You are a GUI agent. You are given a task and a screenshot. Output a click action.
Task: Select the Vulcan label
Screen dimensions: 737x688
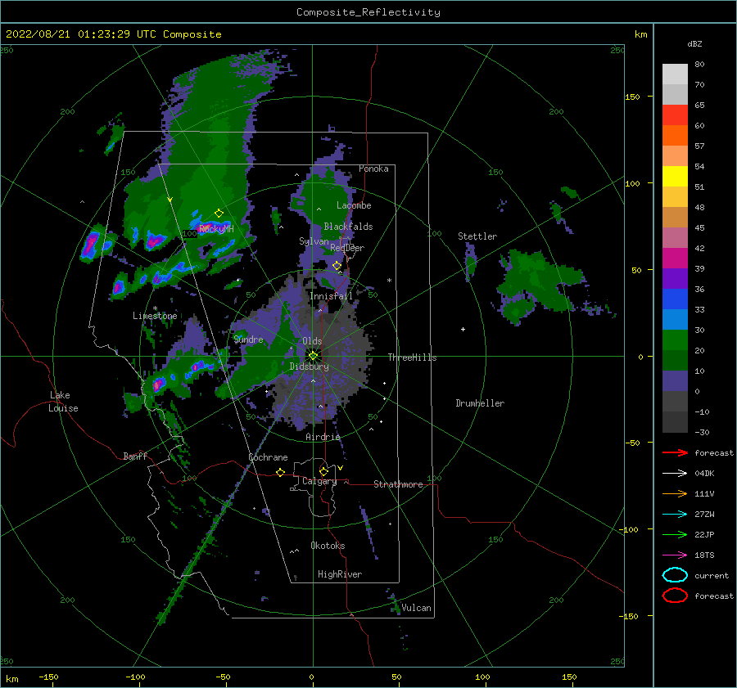[x=417, y=608]
